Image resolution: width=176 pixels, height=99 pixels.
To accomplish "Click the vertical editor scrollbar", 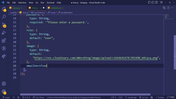I will (x=175, y=53).
